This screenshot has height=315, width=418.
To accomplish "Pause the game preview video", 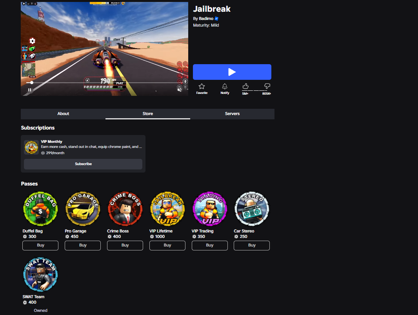I will (29, 90).
